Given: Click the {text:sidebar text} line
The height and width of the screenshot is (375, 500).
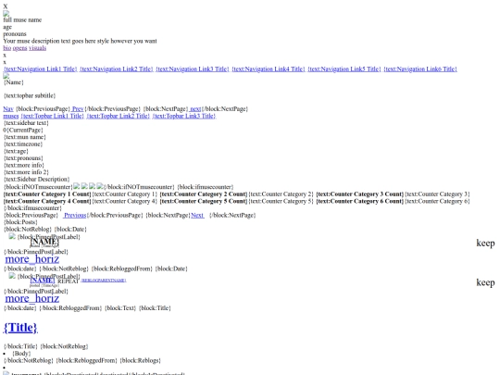Looking at the screenshot, I should (26, 123).
